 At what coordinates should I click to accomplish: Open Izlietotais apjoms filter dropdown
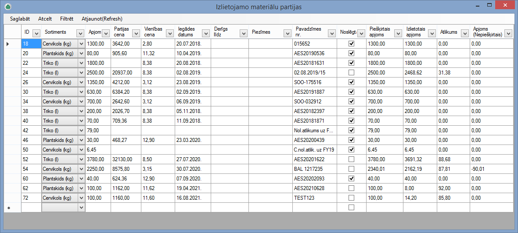(432, 32)
